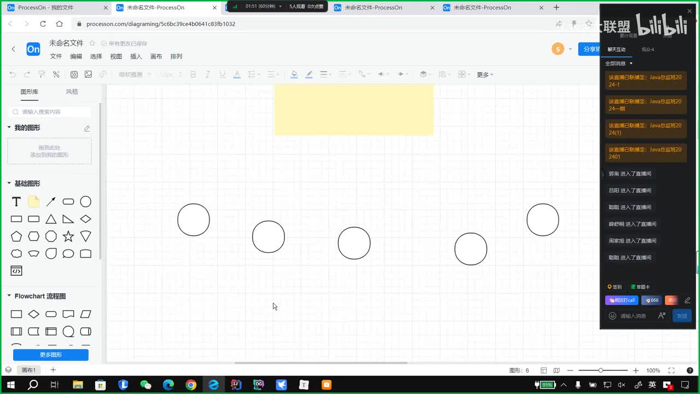Open the layers panel icon
Screen dimensions: 700x394
8,370
